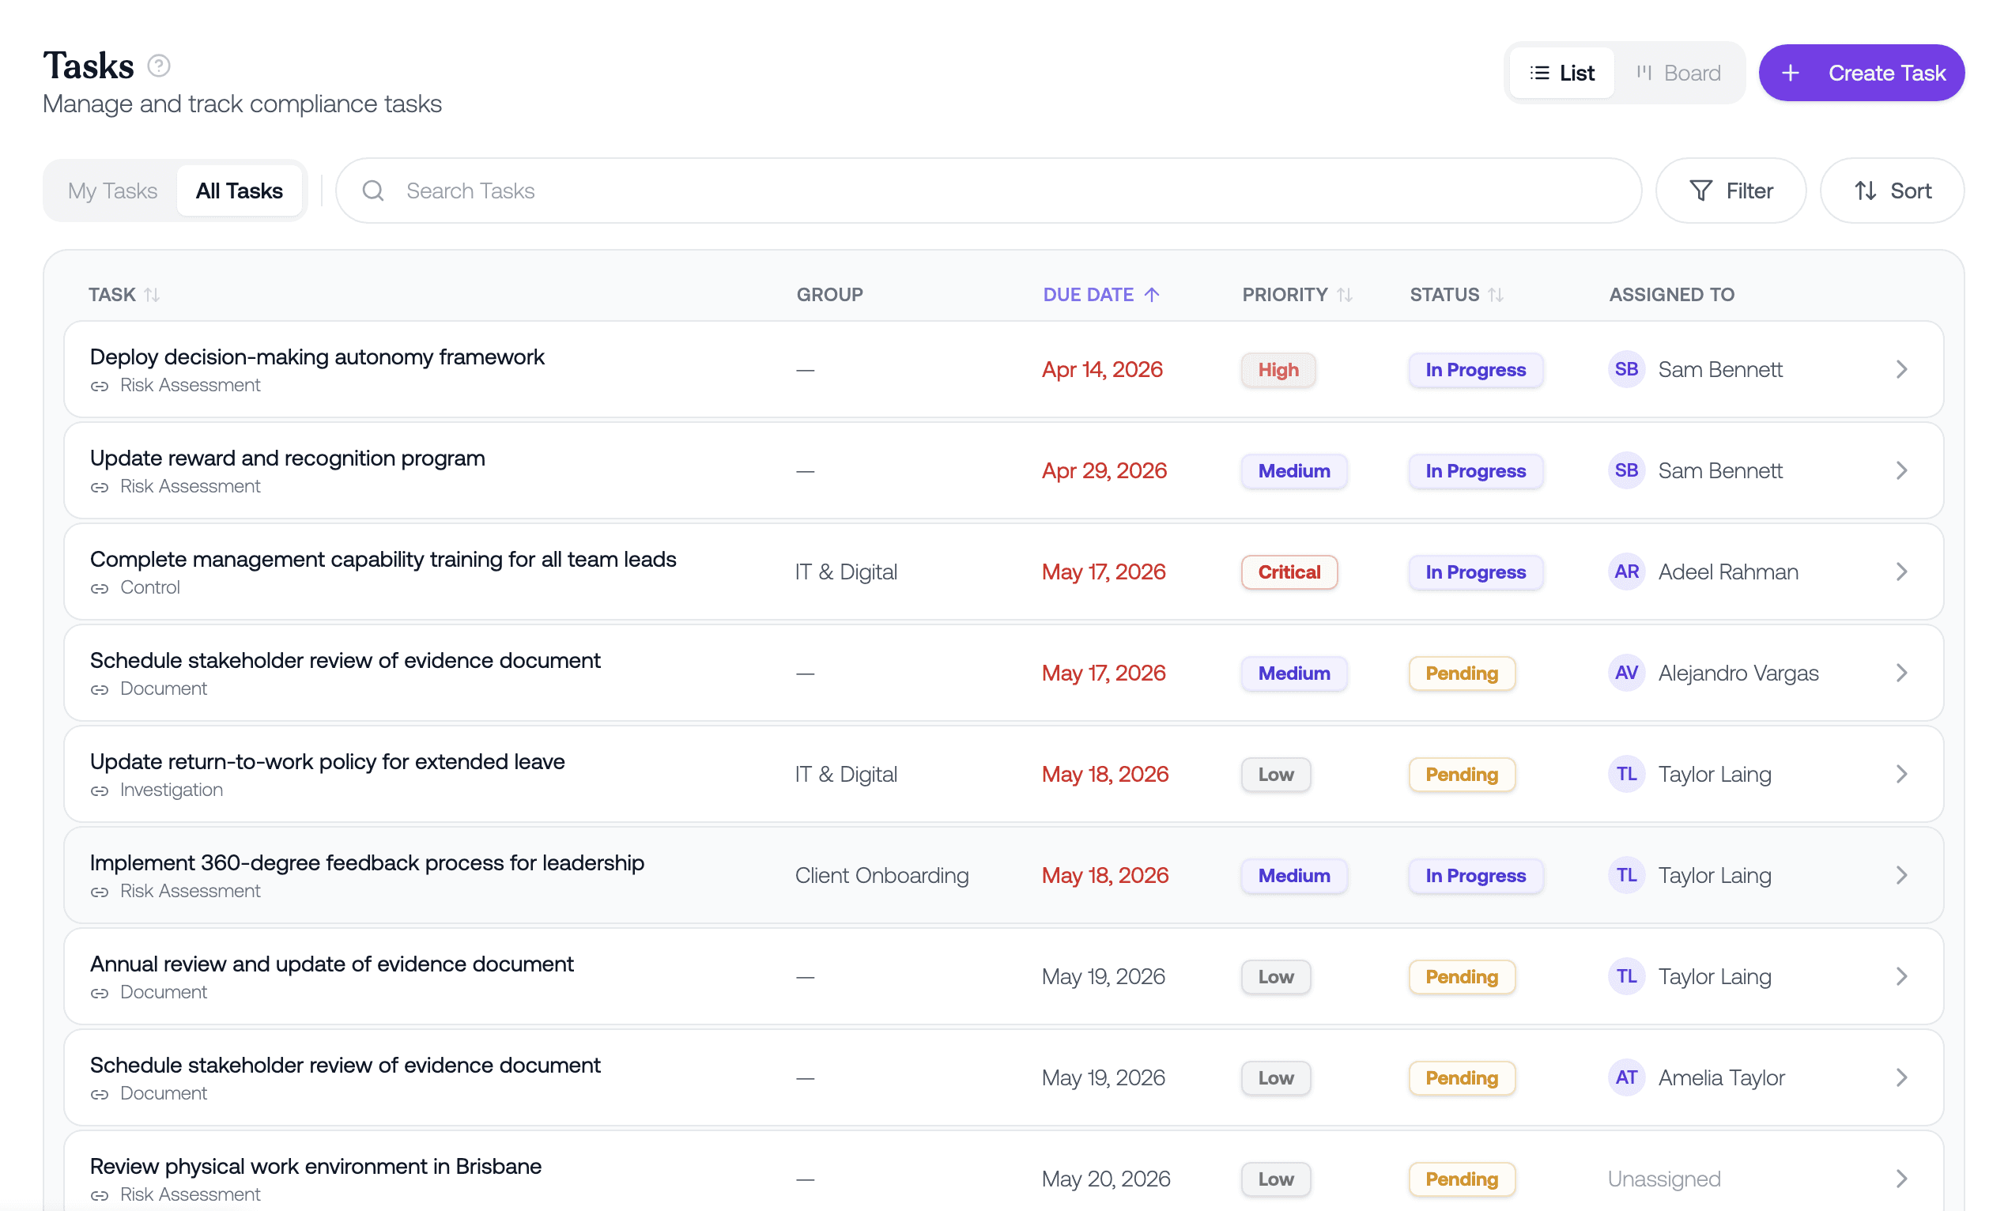Click the help question mark icon beside Tasks
2008x1211 pixels.
click(159, 66)
